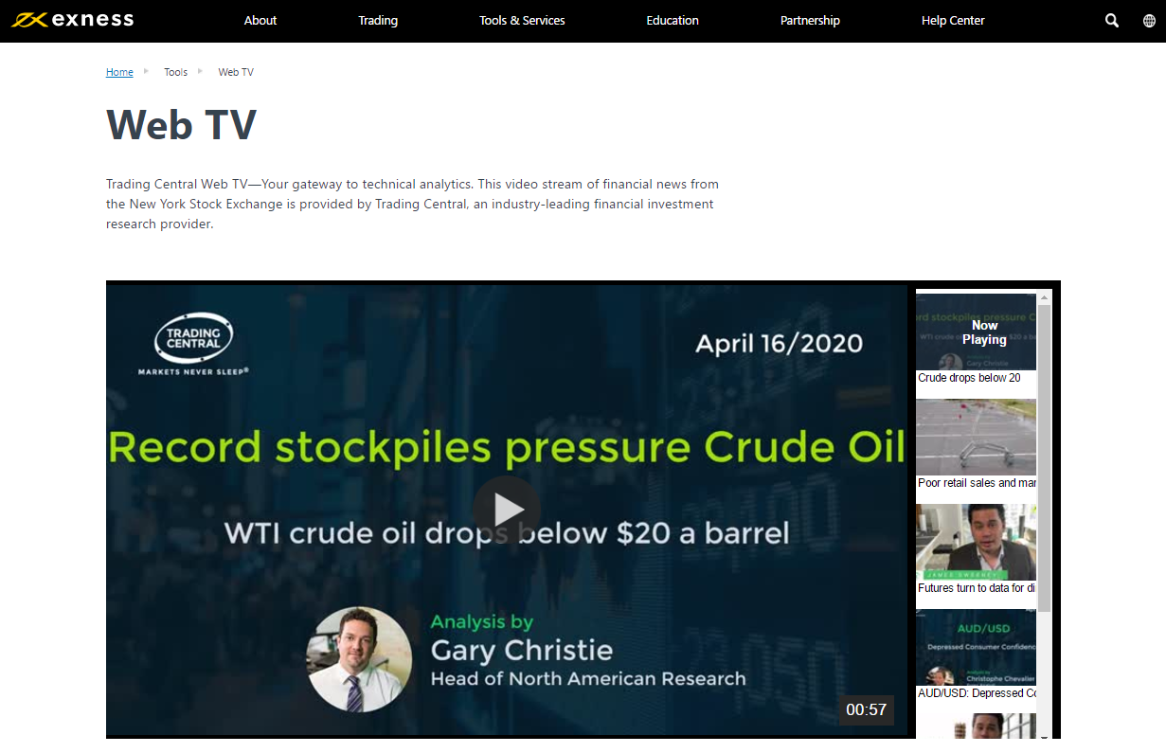This screenshot has height=753, width=1166.
Task: Select the AUD/USD video thumbnail
Action: (x=976, y=647)
